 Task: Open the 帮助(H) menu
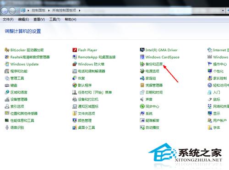tap(71, 19)
